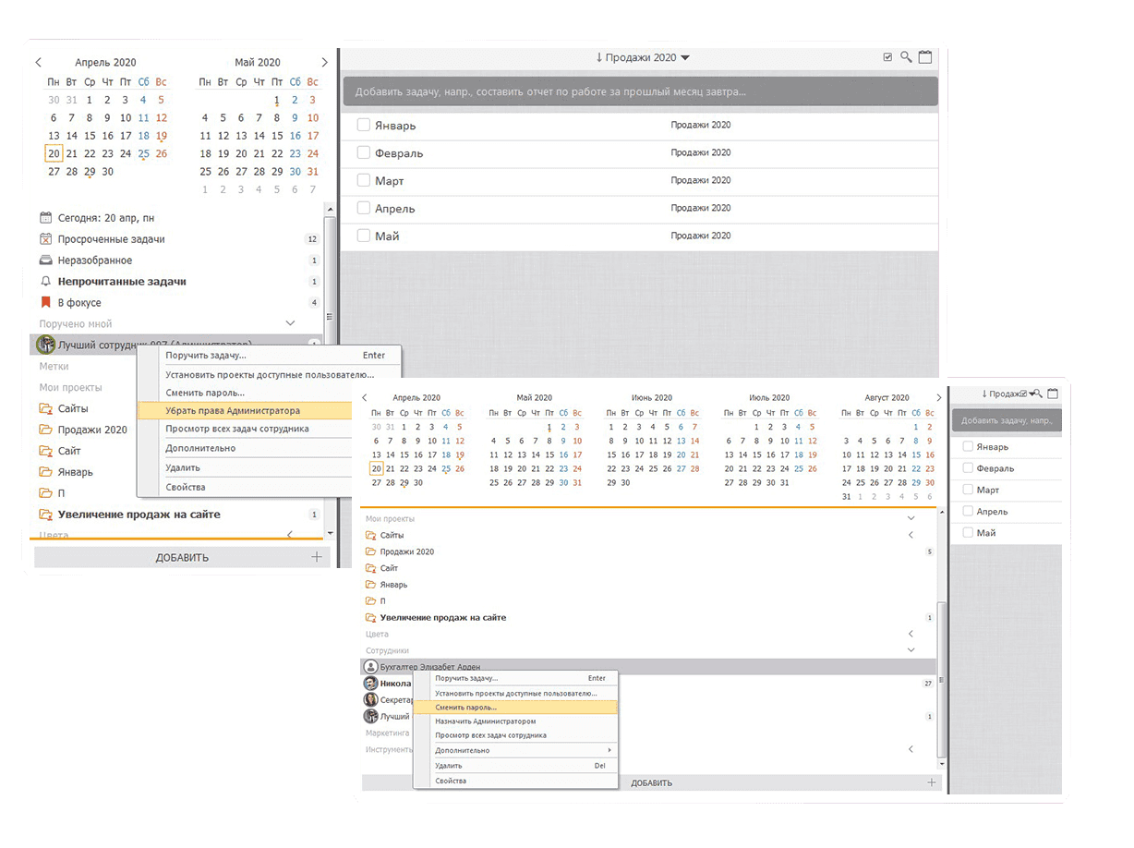Choose Свойства in lower context menu
The height and width of the screenshot is (848, 1134).
tap(515, 781)
